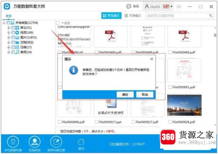Switch to 预览模式 preview mode
The width and height of the screenshot is (218, 154).
click(111, 16)
